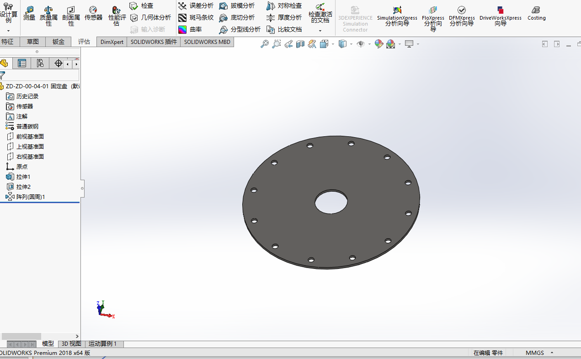This screenshot has height=359, width=581.
Task: Open Apply Scene dropdown arrow
Action: 400,44
